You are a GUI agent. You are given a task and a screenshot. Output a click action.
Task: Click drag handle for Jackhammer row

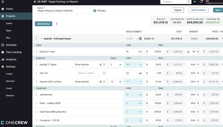[36, 95]
